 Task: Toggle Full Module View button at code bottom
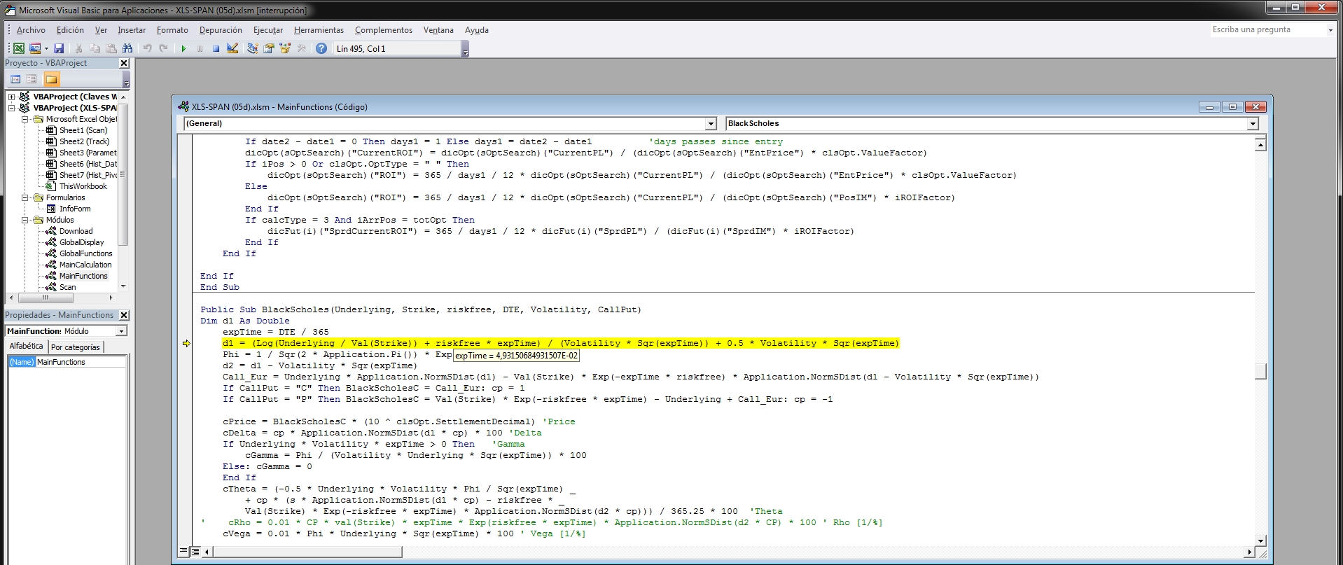point(195,552)
